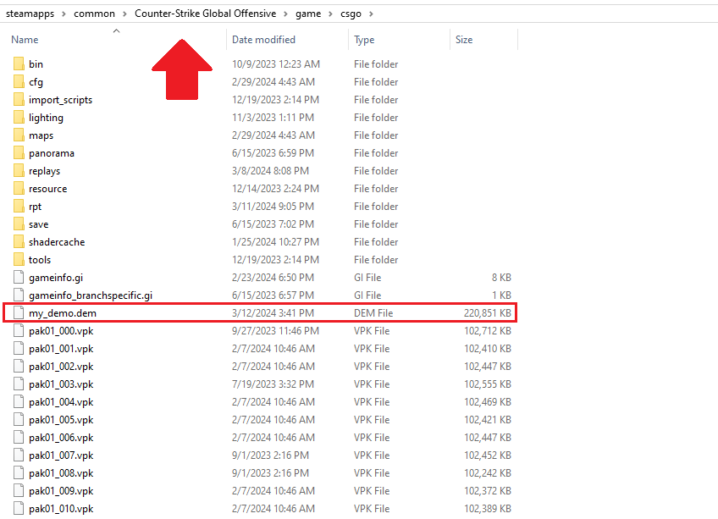The width and height of the screenshot is (718, 519).
Task: Open the save folder icon
Action: [18, 224]
